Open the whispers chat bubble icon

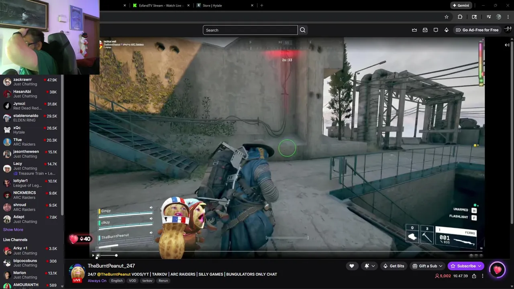pos(436,30)
